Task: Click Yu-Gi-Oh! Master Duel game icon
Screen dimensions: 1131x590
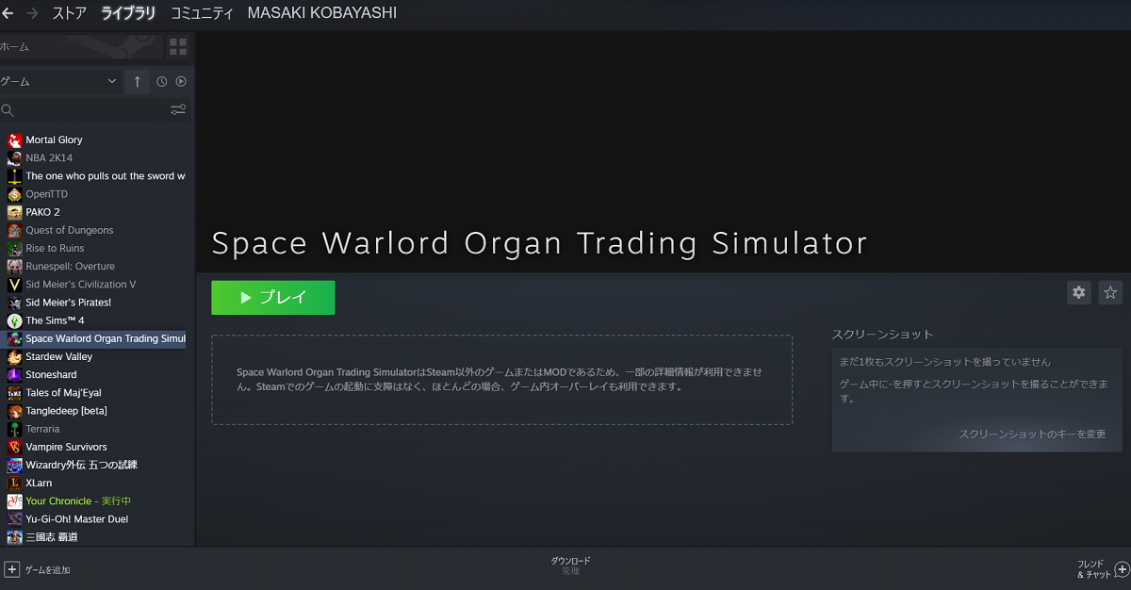Action: 15,519
